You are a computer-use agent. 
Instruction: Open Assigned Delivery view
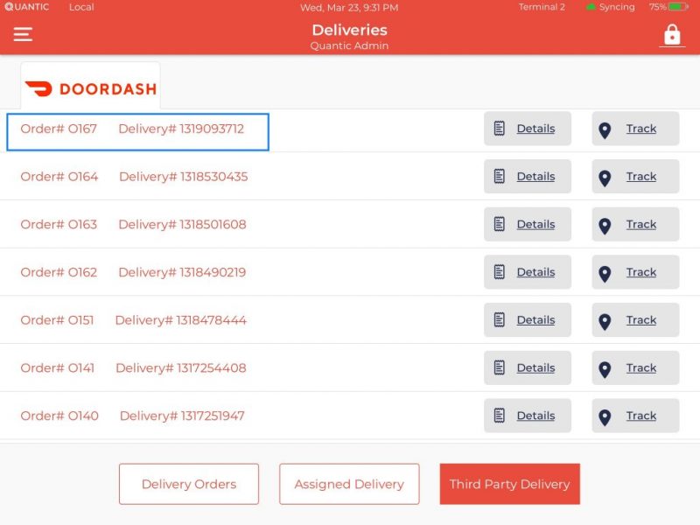[349, 483]
